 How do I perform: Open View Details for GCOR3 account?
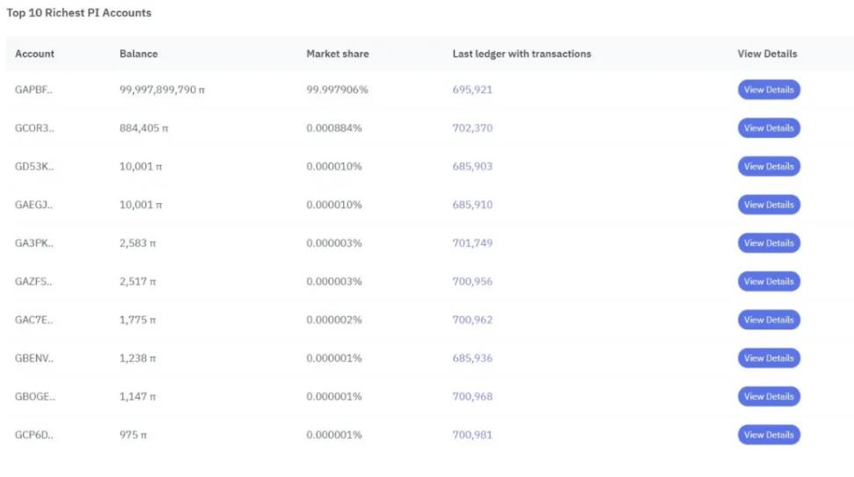pos(769,128)
